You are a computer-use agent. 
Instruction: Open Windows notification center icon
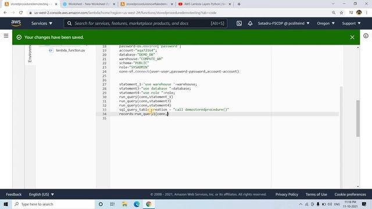pyautogui.click(x=364, y=204)
